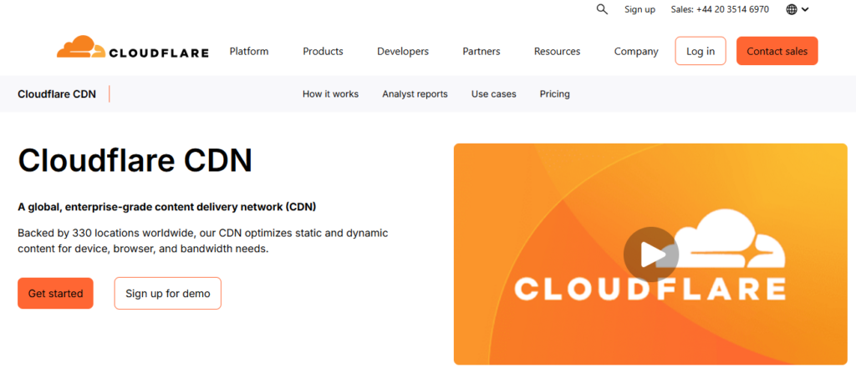Open the Products menu

[324, 51]
